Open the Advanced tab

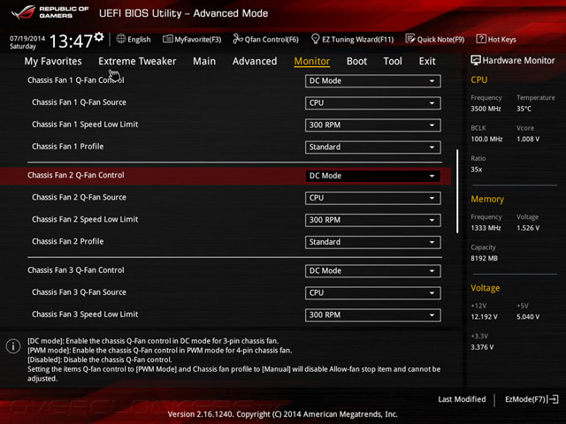tap(255, 61)
